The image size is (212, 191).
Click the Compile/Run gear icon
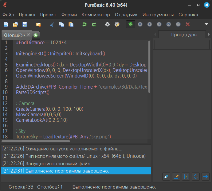tap(107, 24)
